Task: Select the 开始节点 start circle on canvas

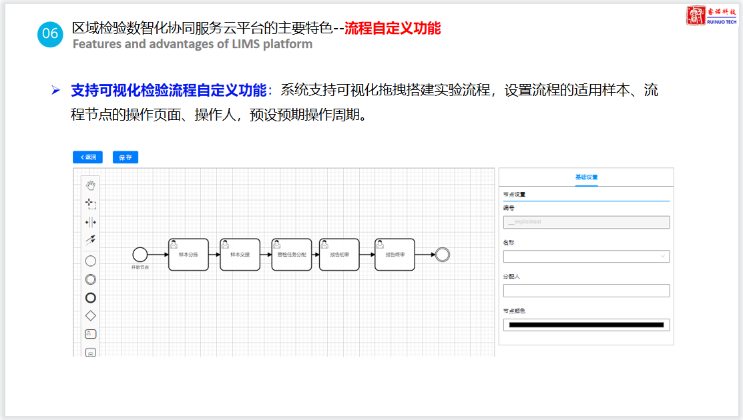Action: coord(140,254)
